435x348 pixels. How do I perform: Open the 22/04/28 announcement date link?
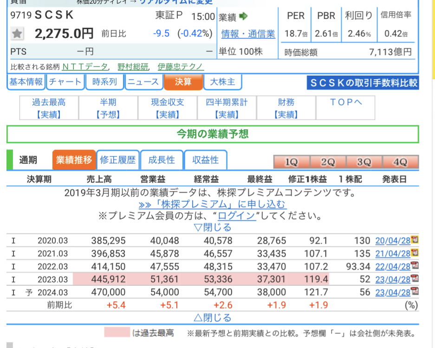(393, 266)
